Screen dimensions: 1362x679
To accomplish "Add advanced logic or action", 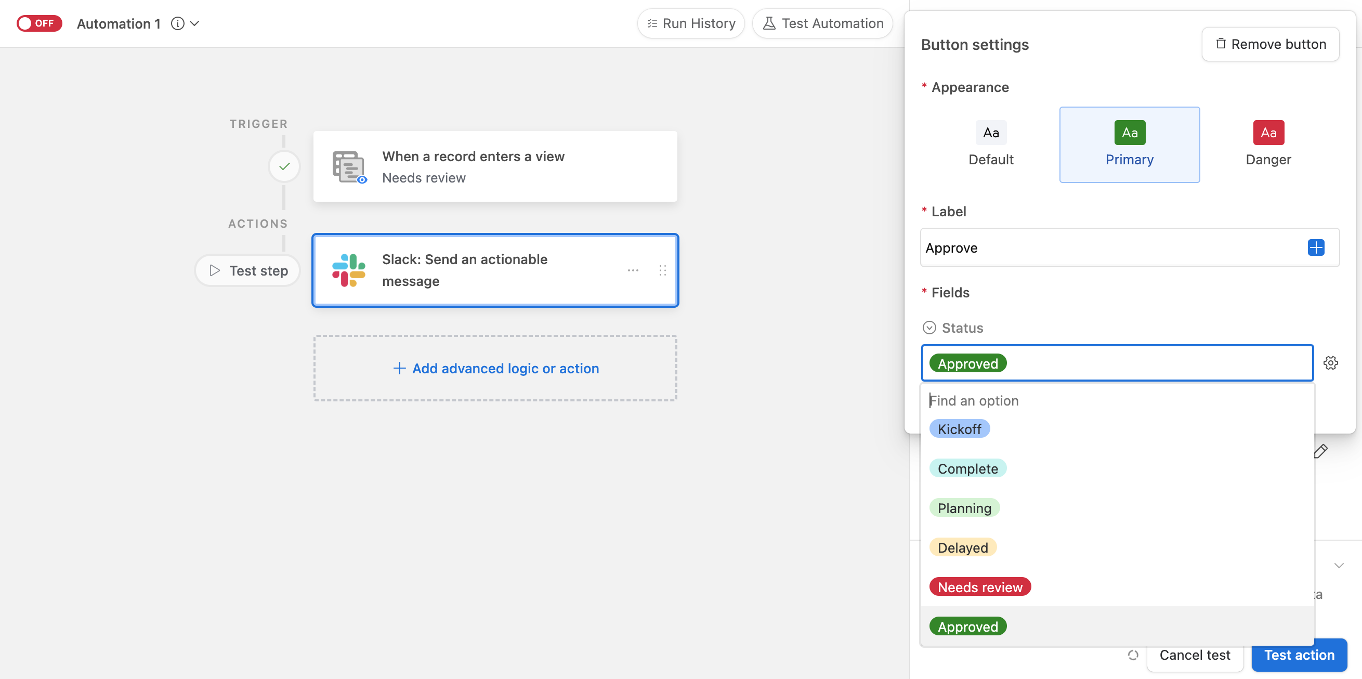I will 495,368.
